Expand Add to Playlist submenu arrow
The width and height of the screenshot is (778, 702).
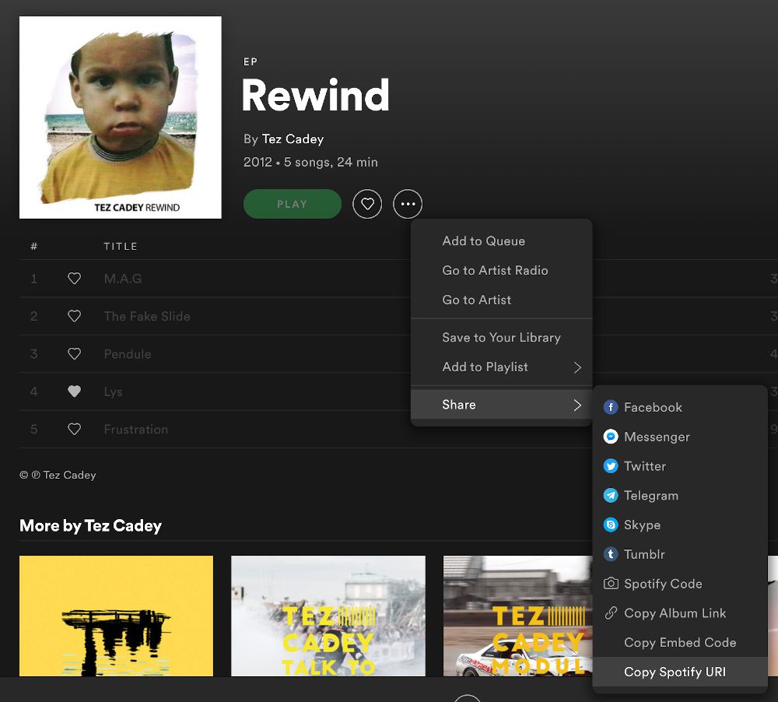tap(577, 367)
